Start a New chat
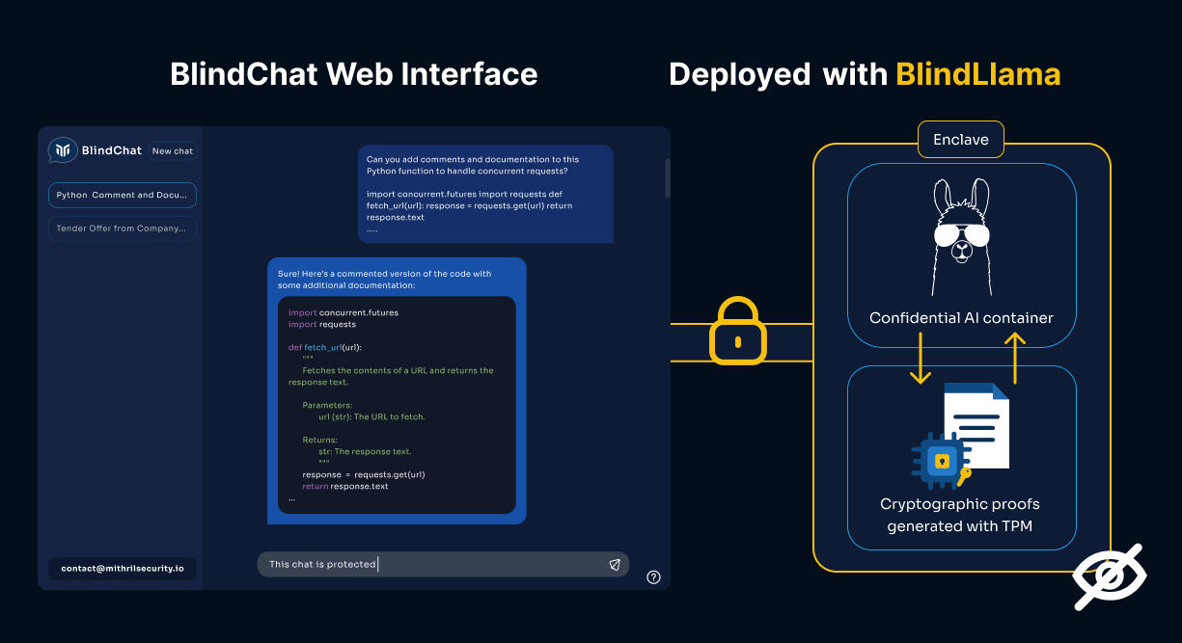 pos(173,151)
